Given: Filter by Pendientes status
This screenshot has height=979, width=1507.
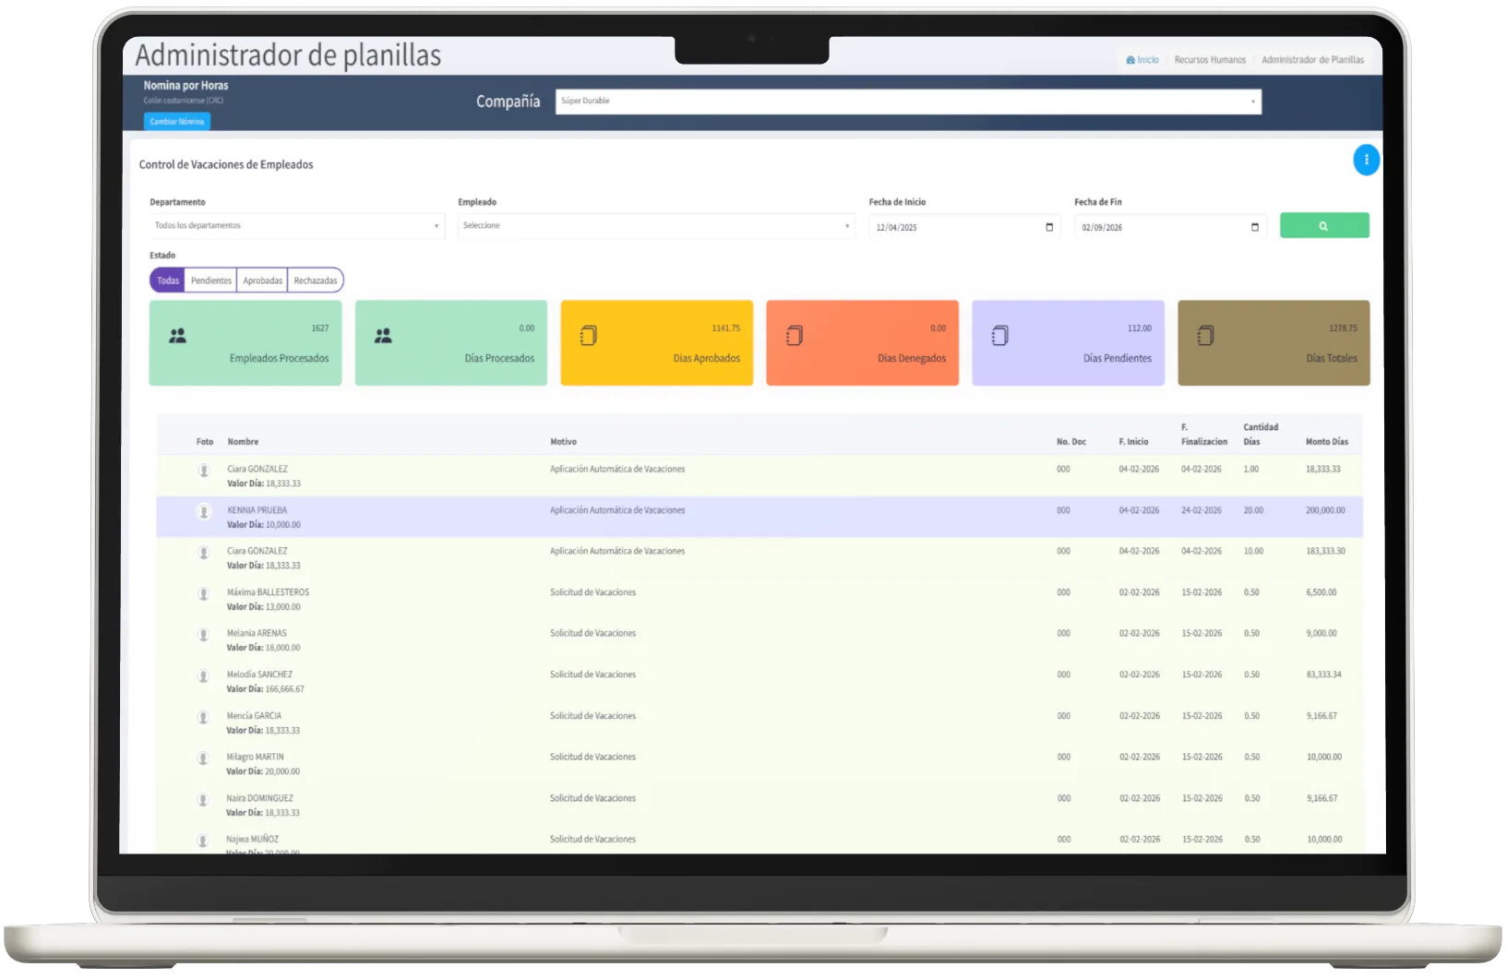Looking at the screenshot, I should [x=211, y=281].
